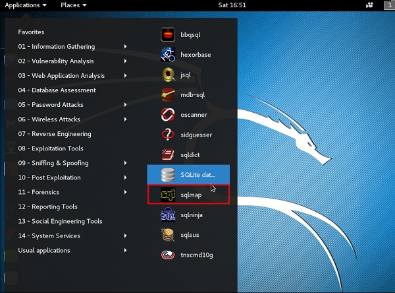395x293 pixels.
Task: Click the sqlninja text label
Action: coord(192,215)
